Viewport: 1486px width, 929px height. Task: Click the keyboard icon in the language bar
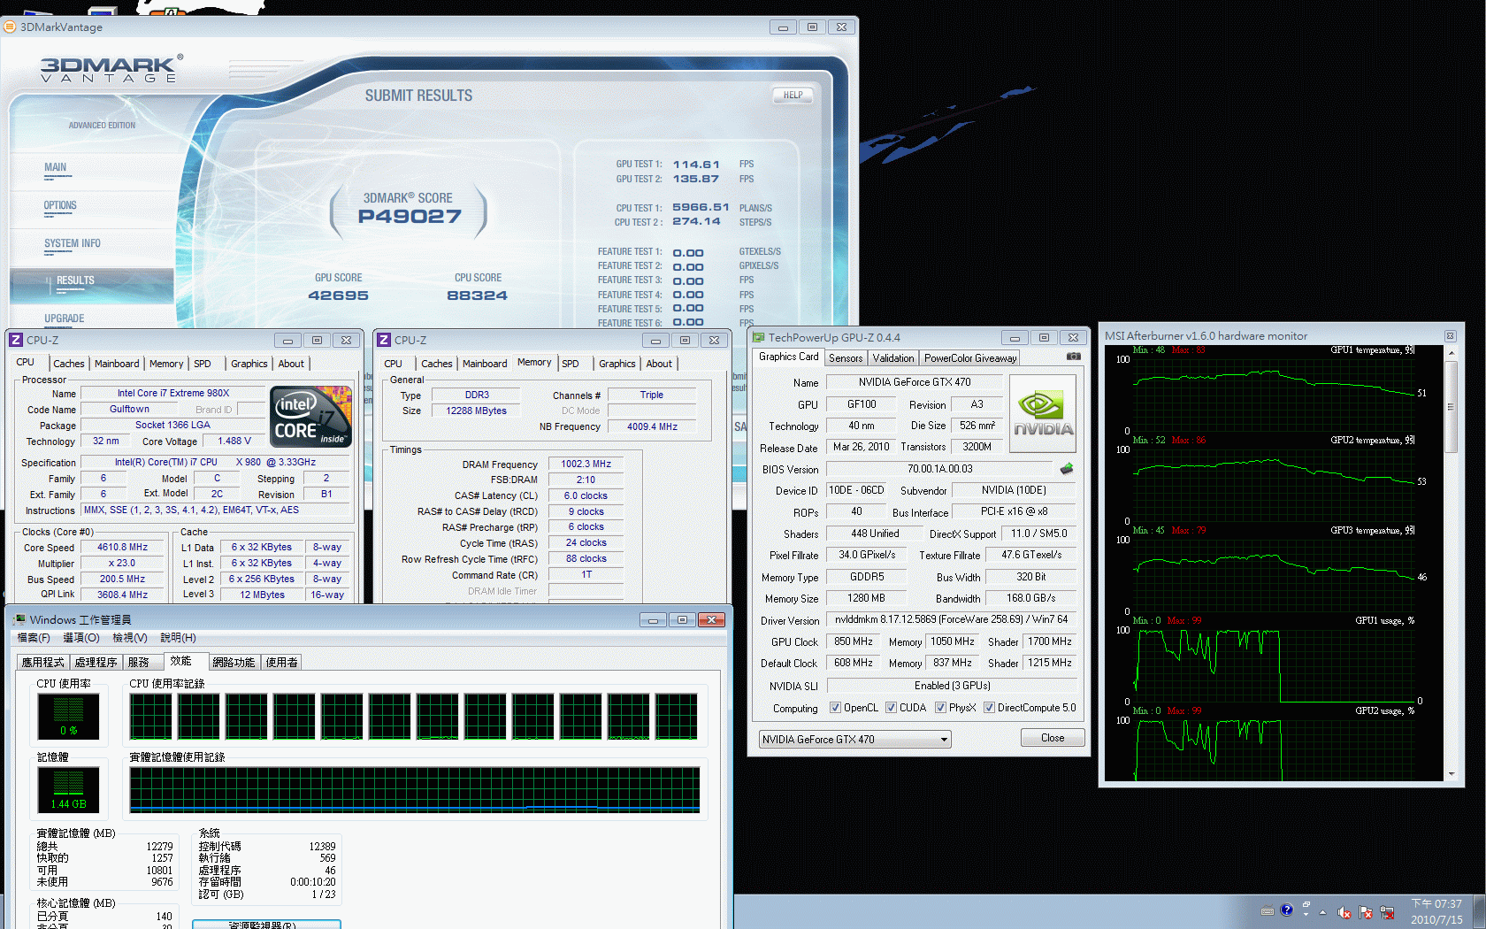1267,911
